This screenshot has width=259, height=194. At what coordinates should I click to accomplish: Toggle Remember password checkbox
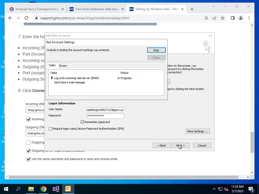(82, 122)
